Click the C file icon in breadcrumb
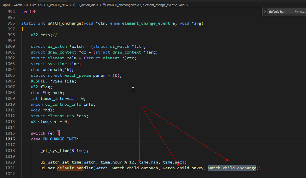The width and height of the screenshot is (306, 178). (x=74, y=5)
